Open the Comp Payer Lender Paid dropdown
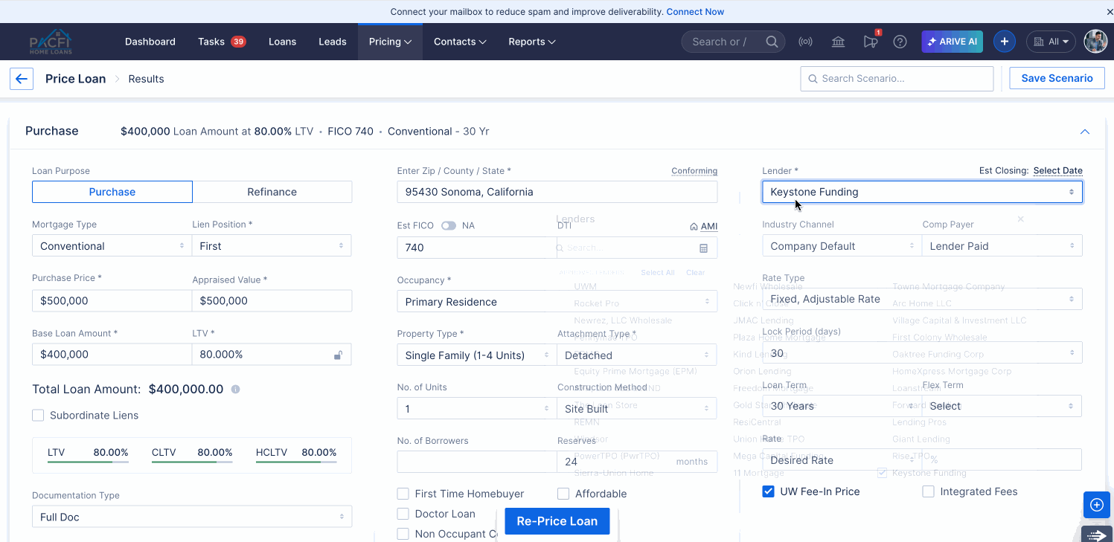The height and width of the screenshot is (542, 1114). tap(1002, 246)
